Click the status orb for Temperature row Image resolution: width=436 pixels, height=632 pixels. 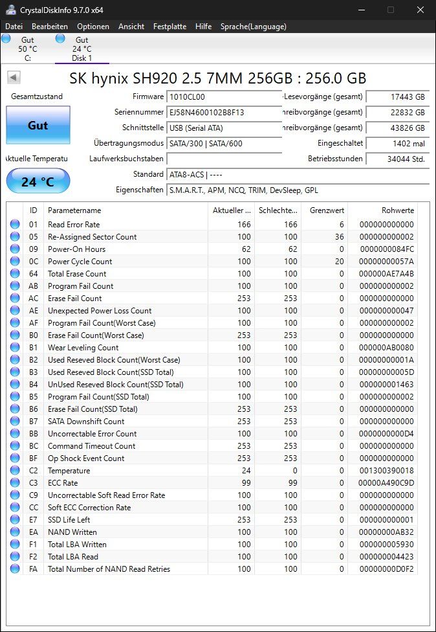click(15, 470)
